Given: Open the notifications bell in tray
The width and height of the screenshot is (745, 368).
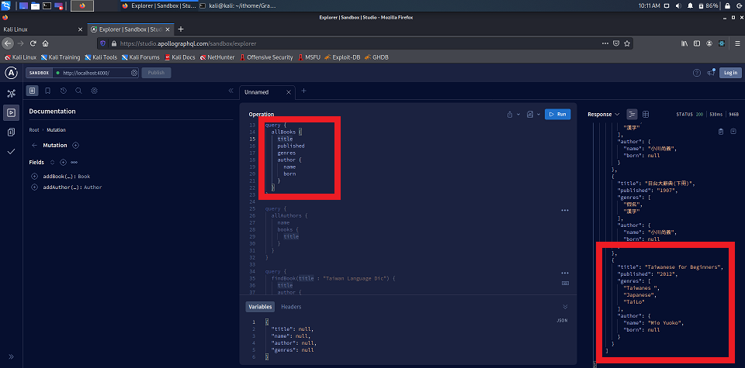Looking at the screenshot, I should point(690,5).
